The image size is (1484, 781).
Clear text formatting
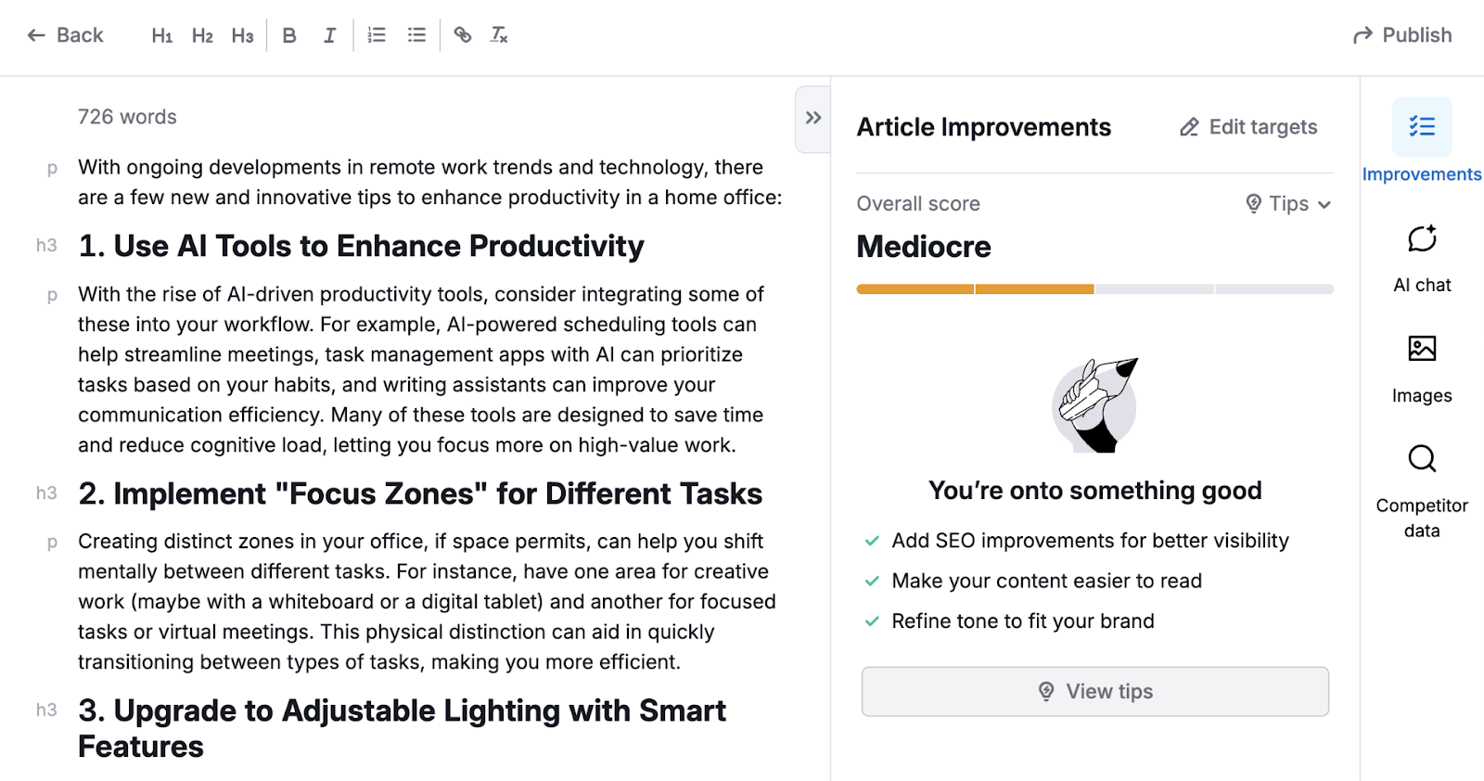click(499, 35)
